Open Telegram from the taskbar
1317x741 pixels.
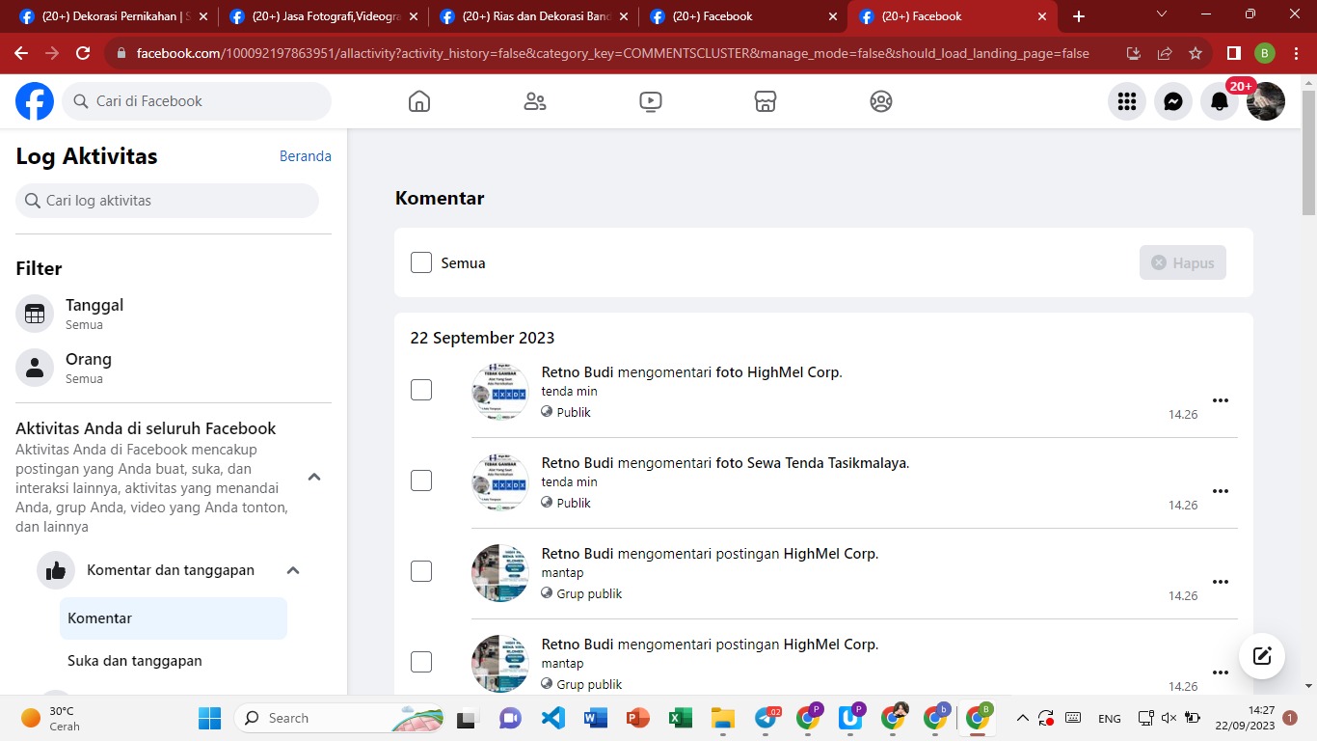(766, 718)
